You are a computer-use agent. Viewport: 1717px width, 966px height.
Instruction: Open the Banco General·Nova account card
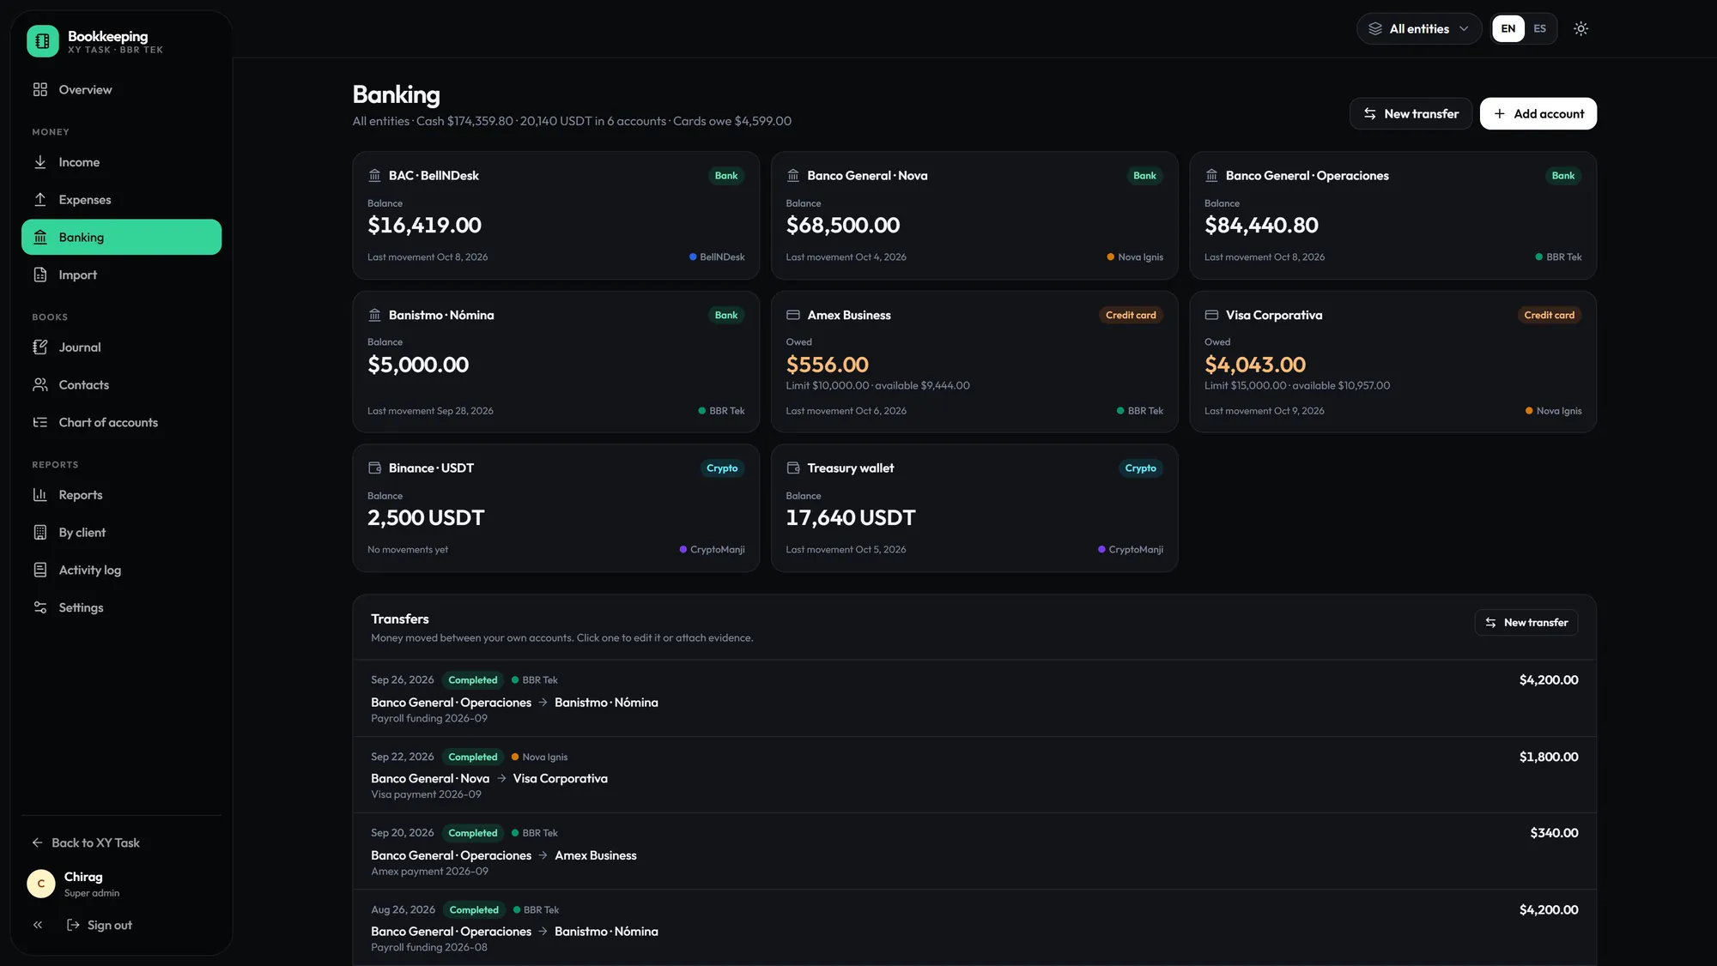974,216
